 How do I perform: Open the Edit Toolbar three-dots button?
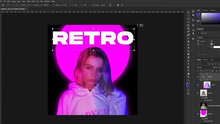188,80
